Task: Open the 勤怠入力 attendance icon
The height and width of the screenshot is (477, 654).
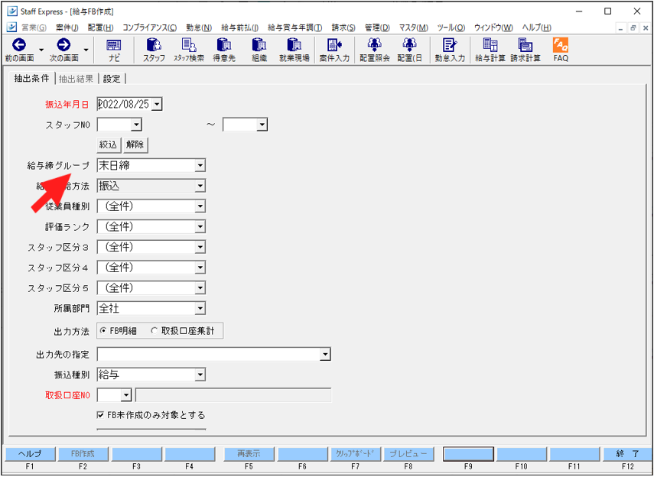Action: 450,45
